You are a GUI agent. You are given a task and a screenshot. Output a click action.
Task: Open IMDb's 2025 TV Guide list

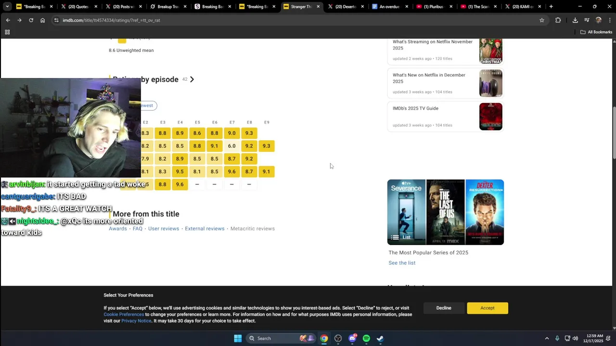click(415, 109)
